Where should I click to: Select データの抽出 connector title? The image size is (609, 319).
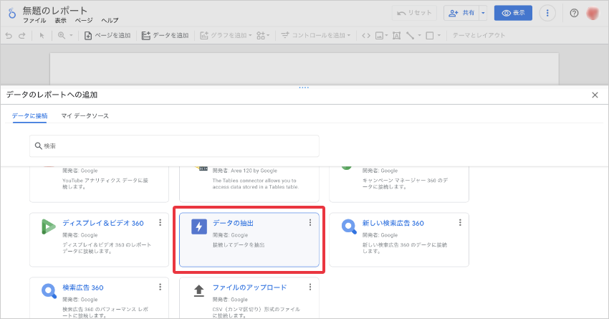(233, 223)
